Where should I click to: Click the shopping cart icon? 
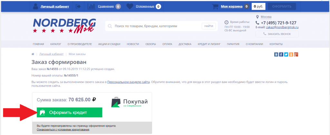(215, 6)
